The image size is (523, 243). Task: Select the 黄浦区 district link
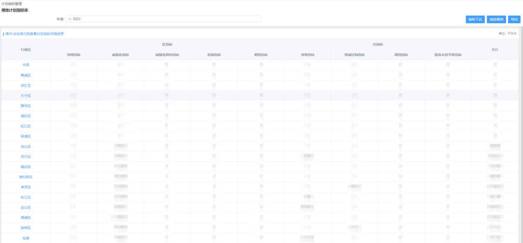click(x=26, y=75)
